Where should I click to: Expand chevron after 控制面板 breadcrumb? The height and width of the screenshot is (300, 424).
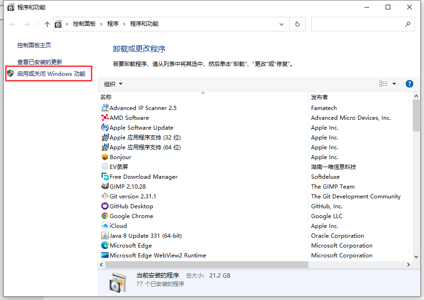click(x=101, y=24)
